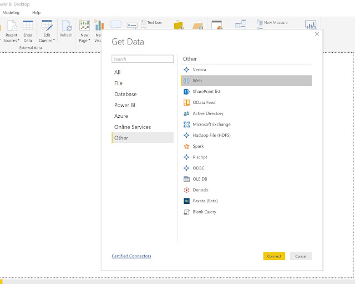Pick the SharePoint list icon
Image resolution: width=355 pixels, height=284 pixels.
tap(186, 92)
